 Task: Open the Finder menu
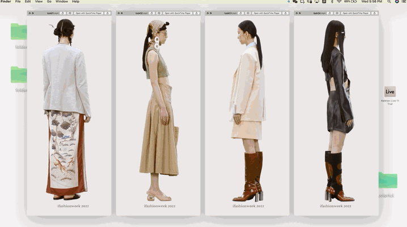[x=6, y=2]
